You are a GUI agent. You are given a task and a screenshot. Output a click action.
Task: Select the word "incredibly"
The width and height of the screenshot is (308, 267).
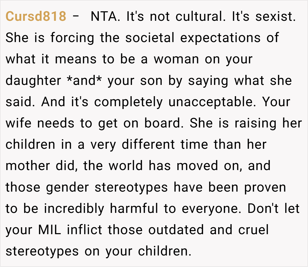click(x=74, y=209)
